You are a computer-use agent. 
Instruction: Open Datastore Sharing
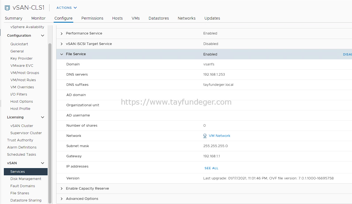tap(26, 200)
